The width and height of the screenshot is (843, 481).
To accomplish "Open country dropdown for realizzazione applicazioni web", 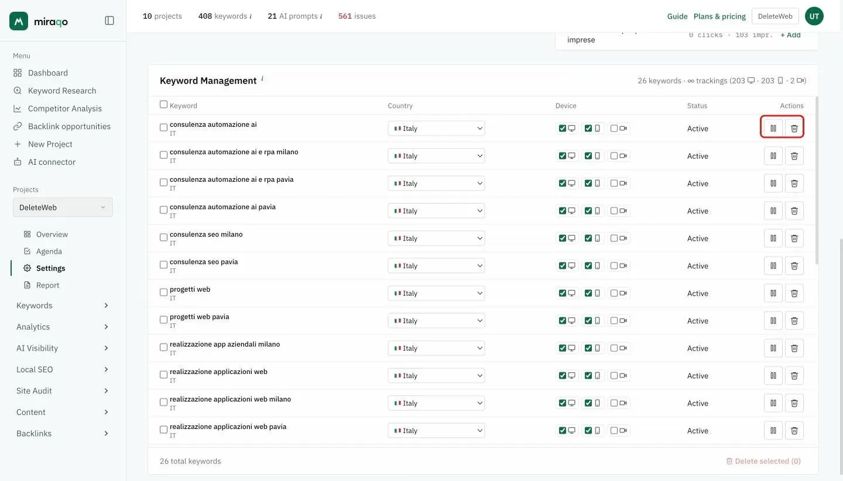I will 436,376.
